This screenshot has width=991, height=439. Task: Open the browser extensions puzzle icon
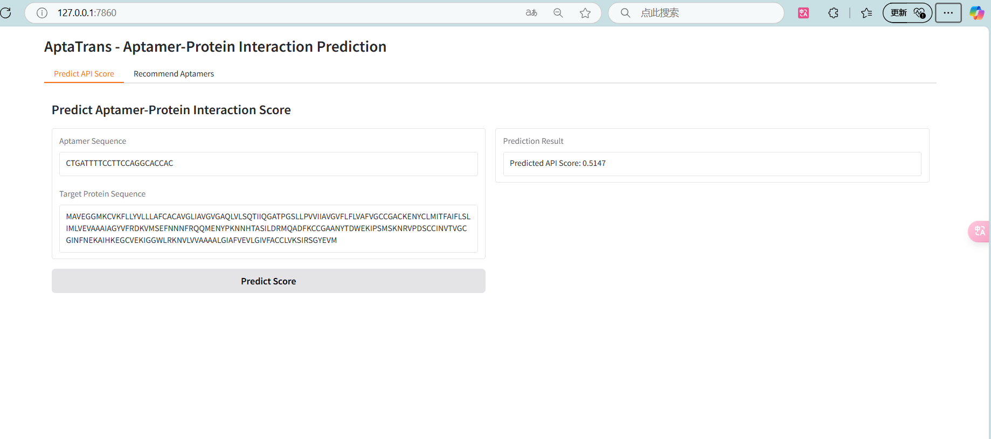833,13
